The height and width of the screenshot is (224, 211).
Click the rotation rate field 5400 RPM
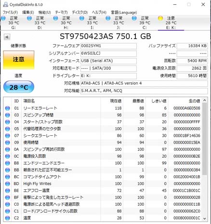pyautogui.click(x=192, y=61)
